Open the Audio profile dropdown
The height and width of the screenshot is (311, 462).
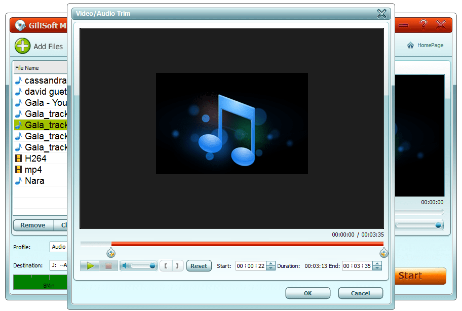coord(58,247)
